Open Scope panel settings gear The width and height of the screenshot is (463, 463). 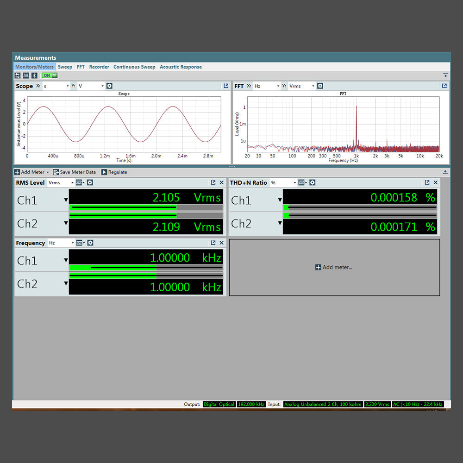tap(109, 86)
